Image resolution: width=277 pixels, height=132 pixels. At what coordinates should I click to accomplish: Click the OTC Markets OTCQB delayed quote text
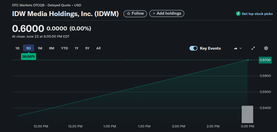coord(47,5)
